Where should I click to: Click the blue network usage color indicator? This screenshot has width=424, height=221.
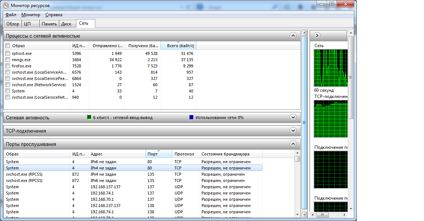(x=191, y=117)
